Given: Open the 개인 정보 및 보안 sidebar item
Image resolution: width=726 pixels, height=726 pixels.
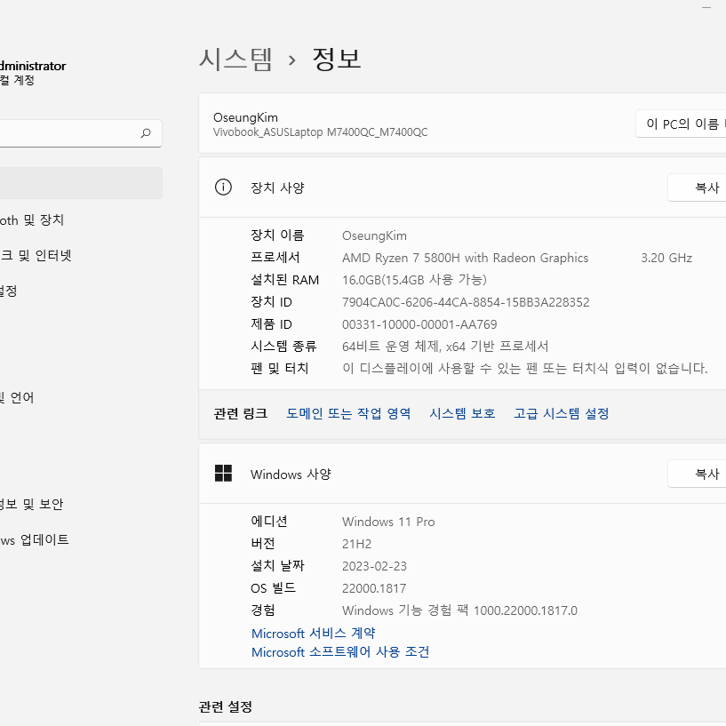Looking at the screenshot, I should tap(31, 504).
